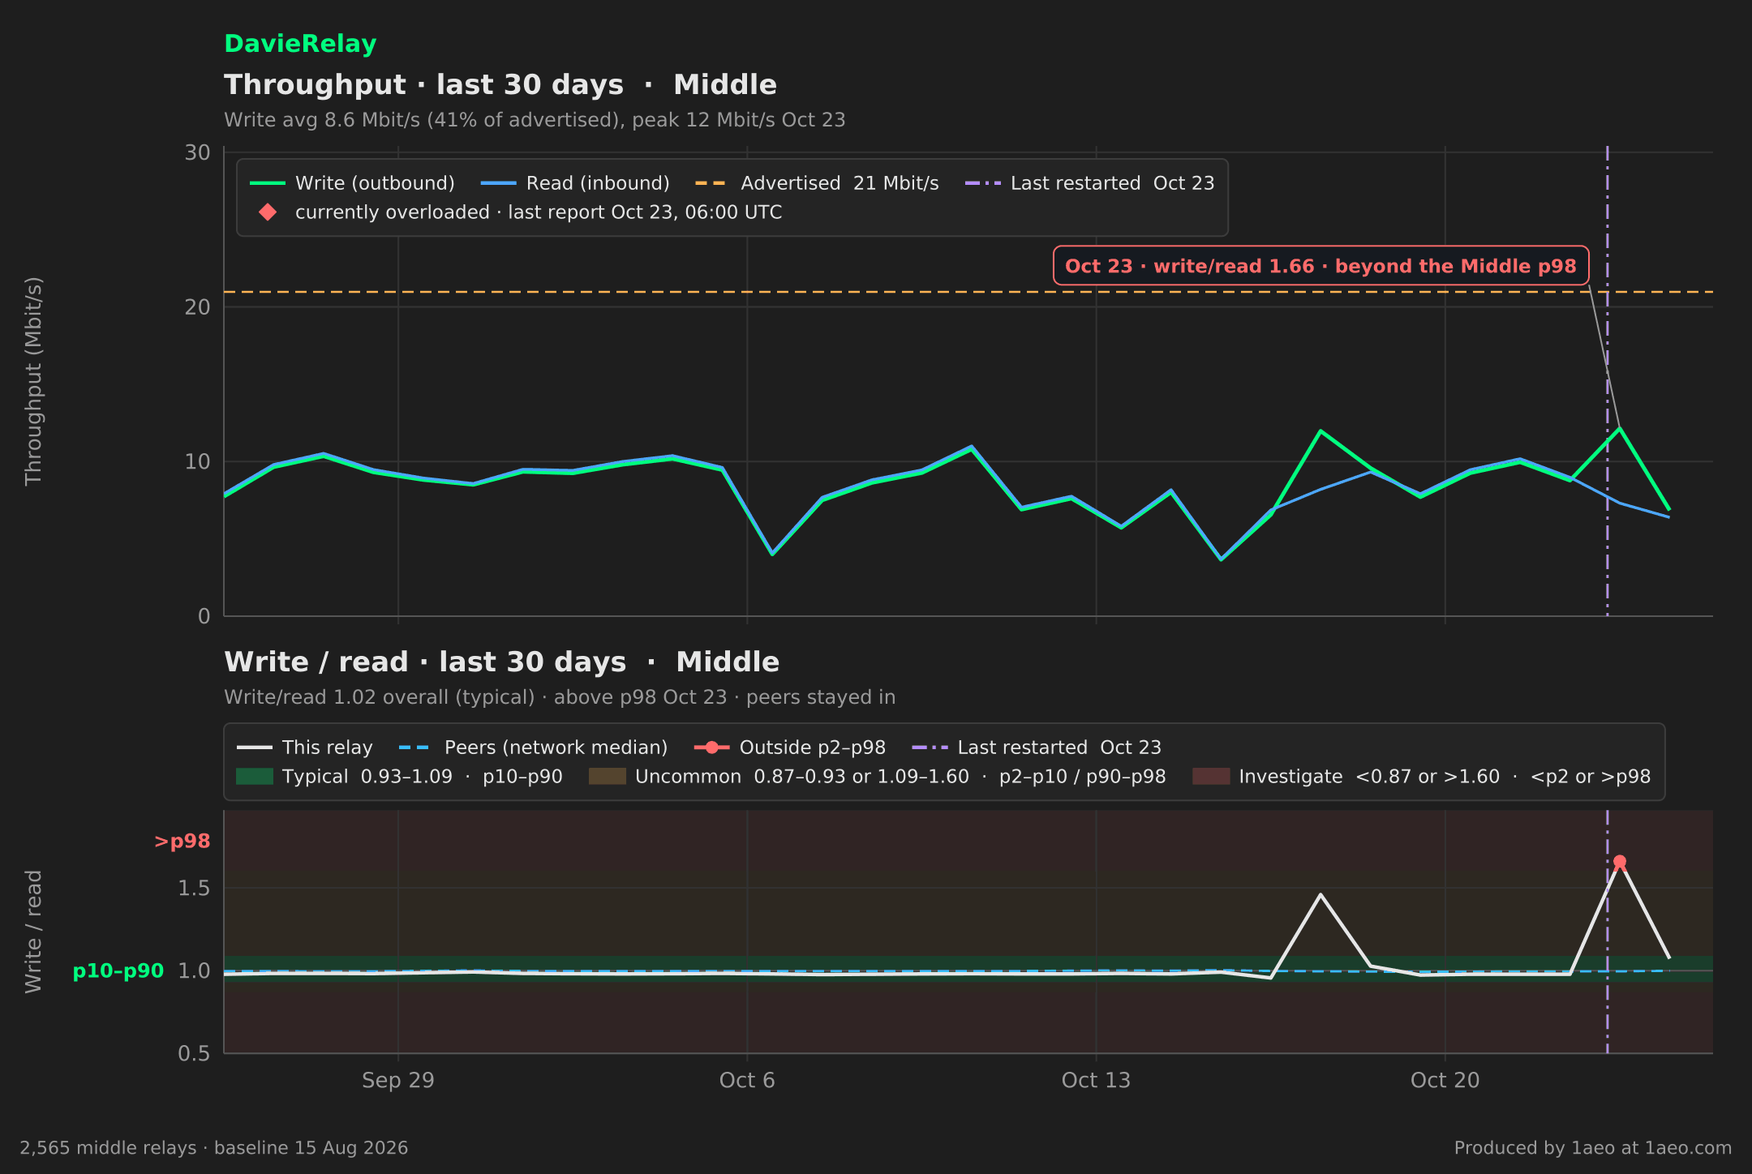The height and width of the screenshot is (1174, 1752).
Task: Click the Write (outbound) legend entry
Action: pyautogui.click(x=352, y=183)
